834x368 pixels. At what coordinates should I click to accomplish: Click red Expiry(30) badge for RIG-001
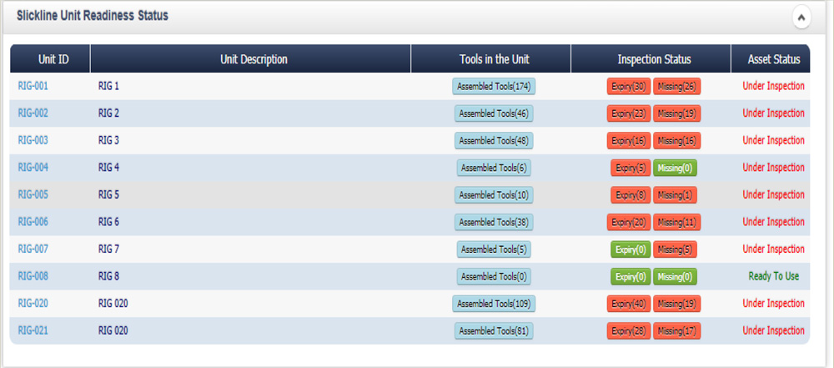point(629,86)
